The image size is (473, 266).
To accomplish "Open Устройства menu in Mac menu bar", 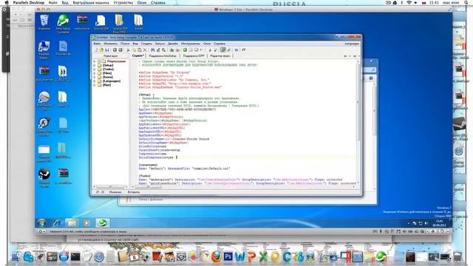I will coord(123,2).
